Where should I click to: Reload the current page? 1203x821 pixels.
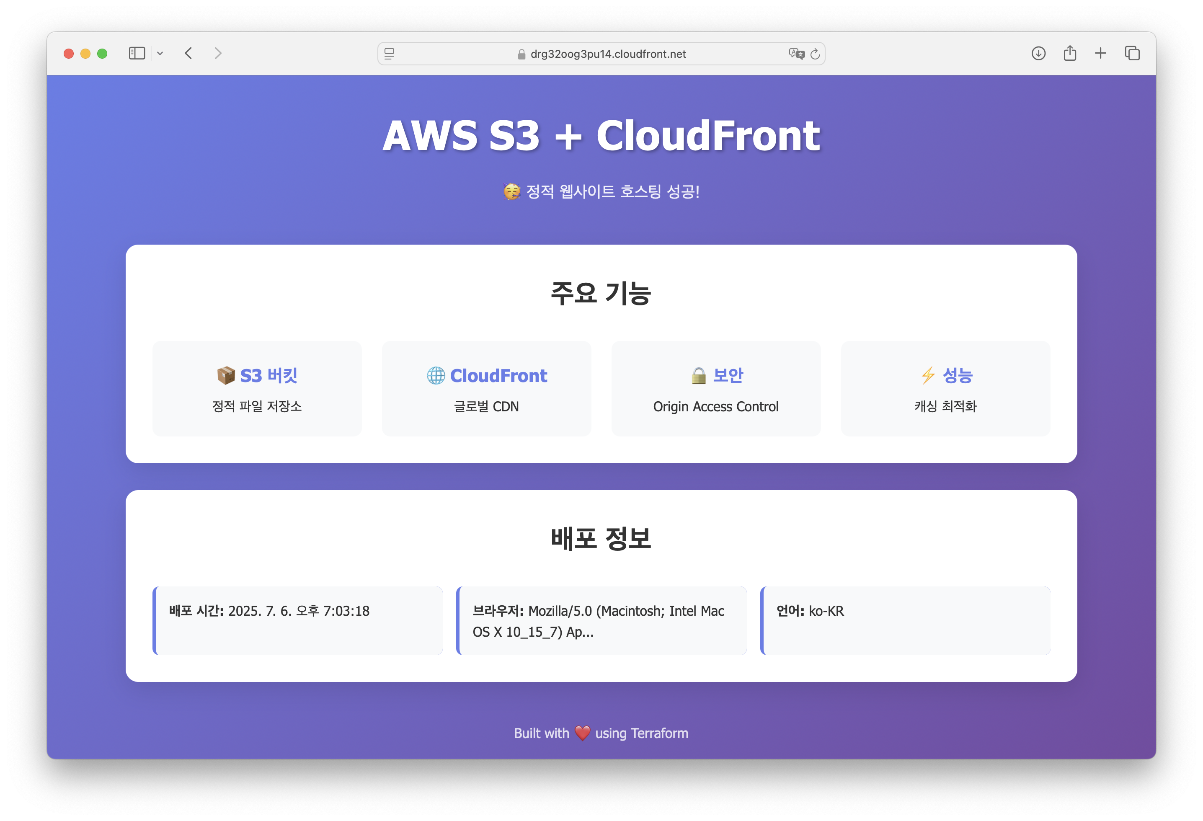point(815,54)
